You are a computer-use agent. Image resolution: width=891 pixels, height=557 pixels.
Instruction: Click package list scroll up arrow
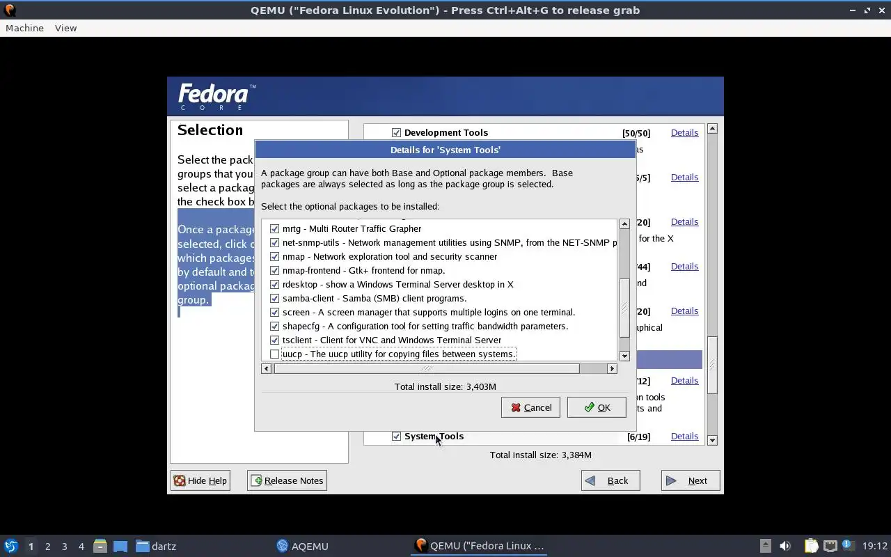[624, 223]
